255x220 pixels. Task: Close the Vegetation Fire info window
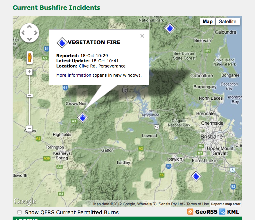pos(142,36)
